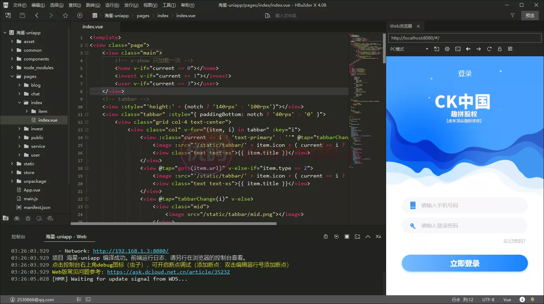
Task: Show the QR code icon in browser toolbar
Action: [510, 49]
